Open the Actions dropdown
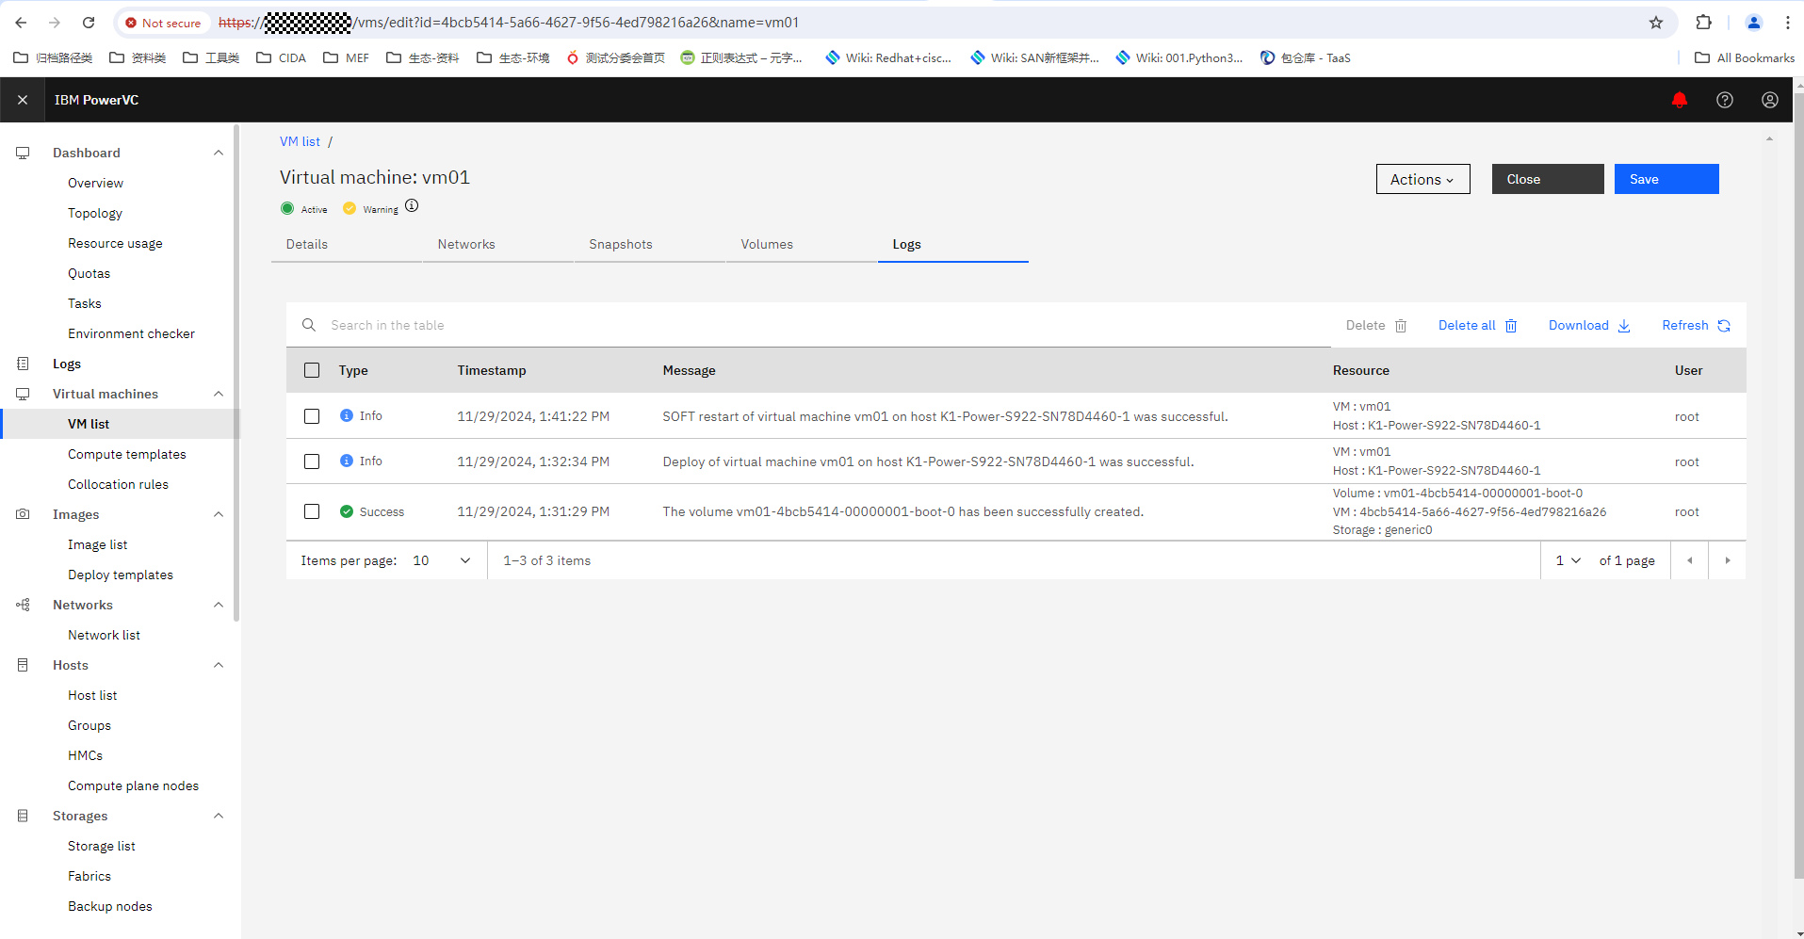This screenshot has height=939, width=1804. click(1422, 179)
